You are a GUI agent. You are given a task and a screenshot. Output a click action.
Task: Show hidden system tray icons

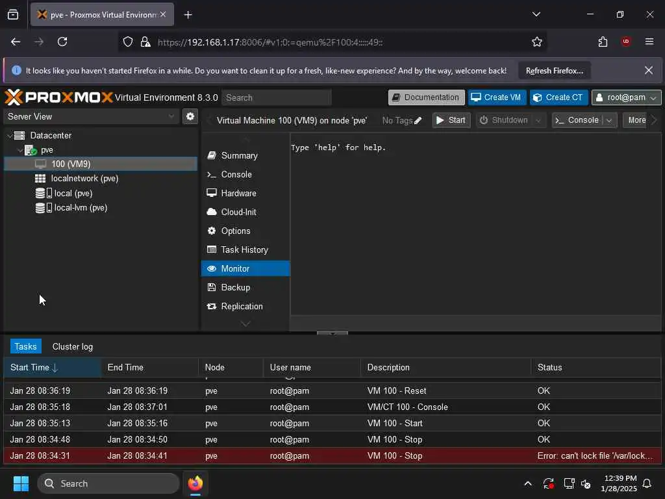528,483
